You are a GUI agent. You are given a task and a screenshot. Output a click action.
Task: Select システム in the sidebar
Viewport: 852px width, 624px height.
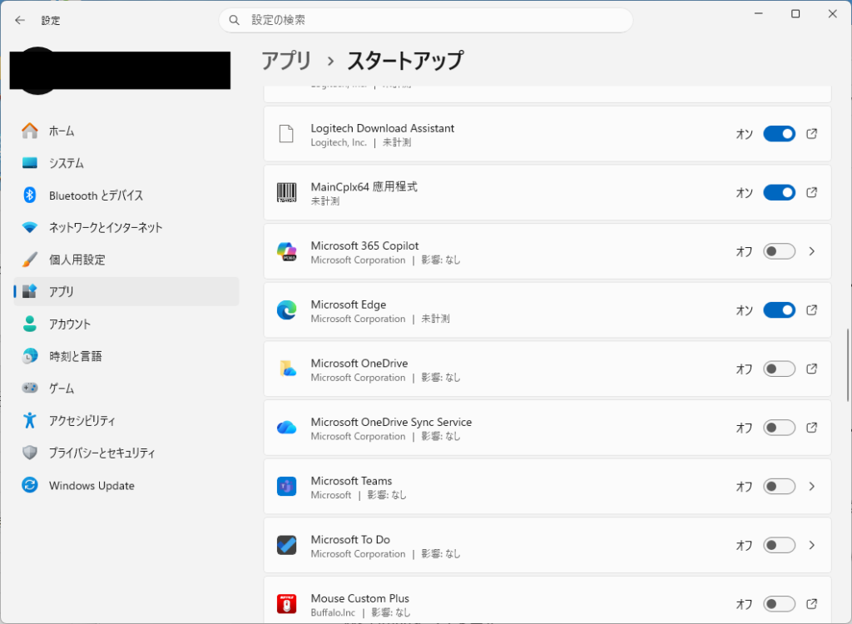tap(126, 162)
